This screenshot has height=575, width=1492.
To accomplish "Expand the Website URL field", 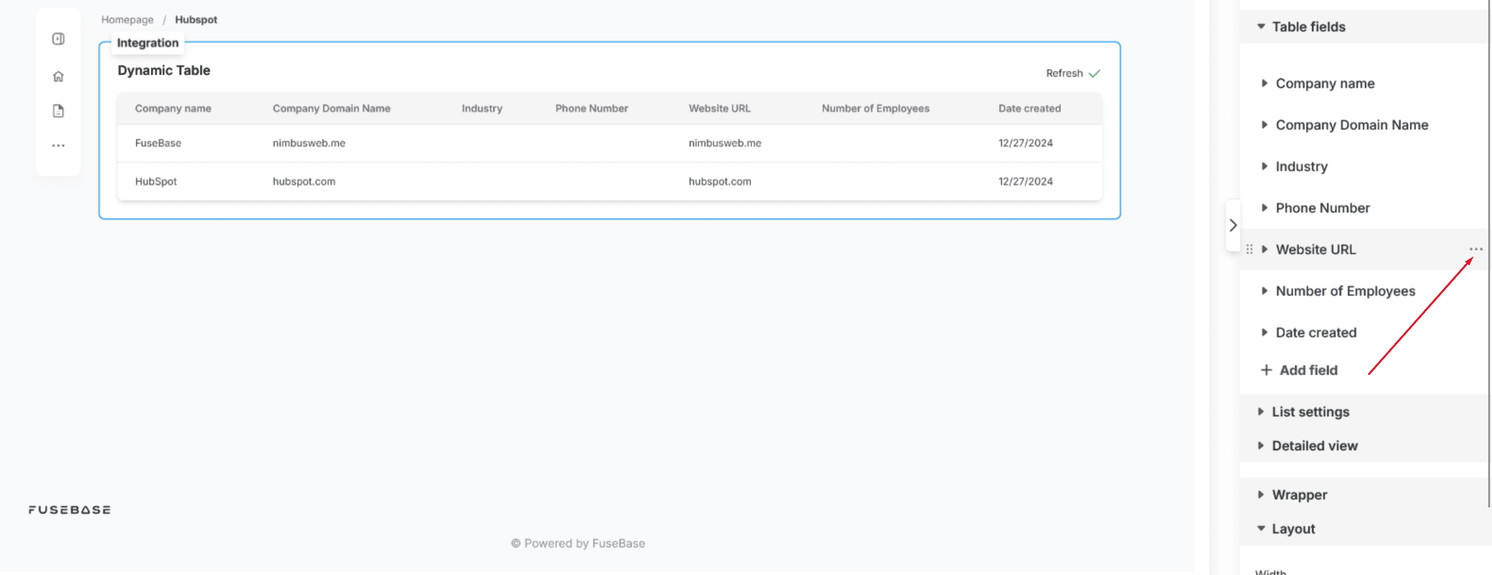I will [1264, 249].
